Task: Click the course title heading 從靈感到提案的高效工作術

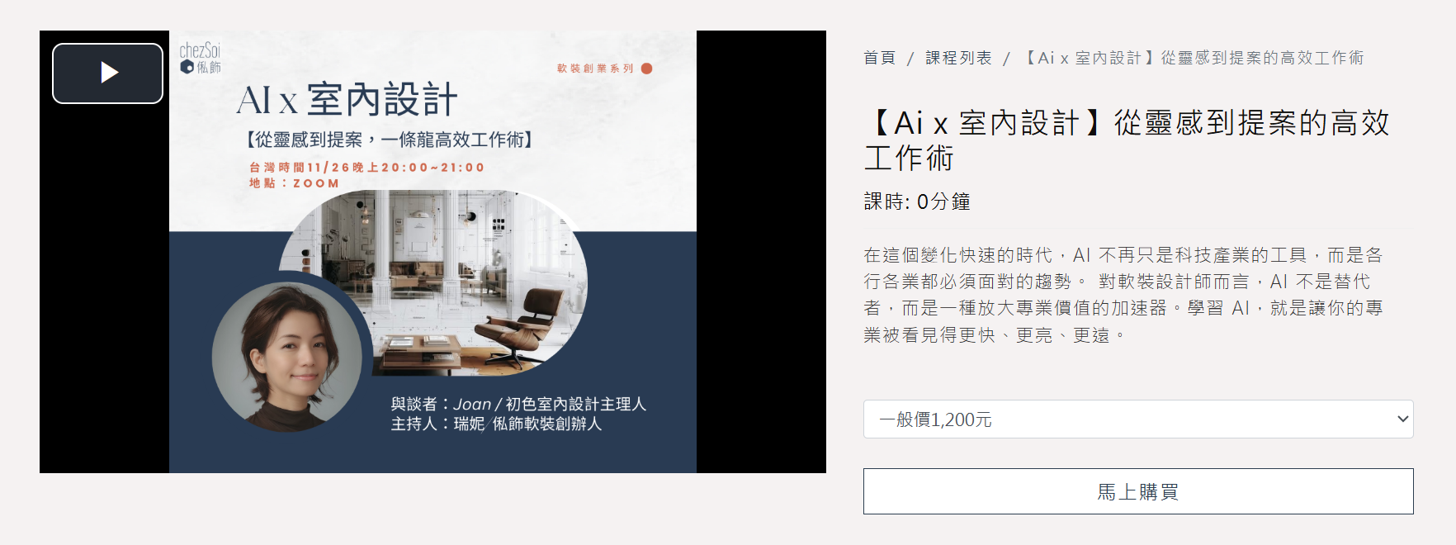Action: (1127, 140)
